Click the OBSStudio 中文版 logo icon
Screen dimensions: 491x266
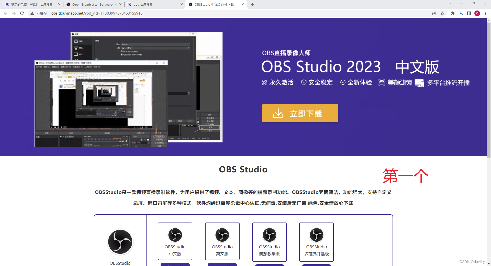175,235
